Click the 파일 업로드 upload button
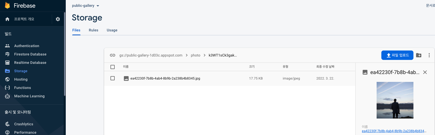Screen dimensions: 435x135 (x=397, y=55)
